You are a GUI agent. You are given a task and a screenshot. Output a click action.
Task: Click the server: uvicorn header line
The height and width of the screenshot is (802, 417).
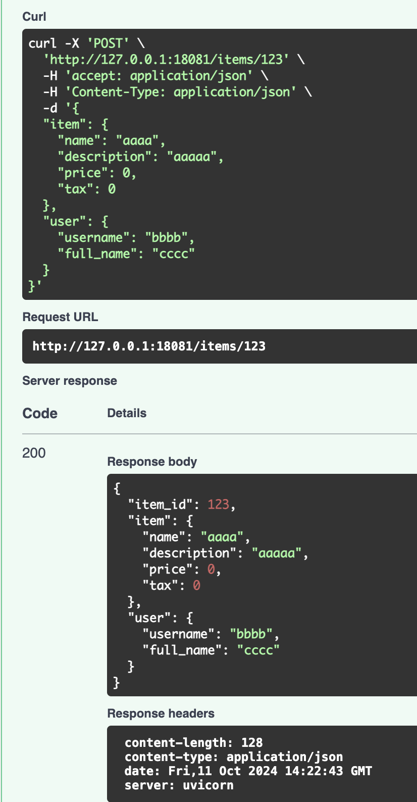point(179,785)
